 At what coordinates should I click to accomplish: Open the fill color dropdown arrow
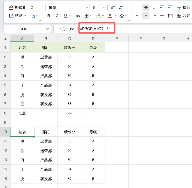point(103,16)
